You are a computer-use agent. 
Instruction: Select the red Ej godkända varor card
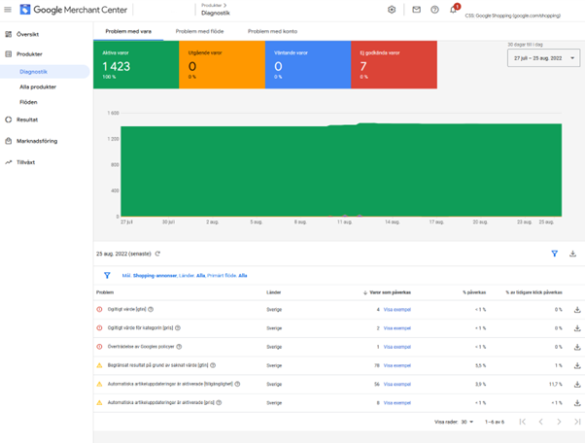coord(394,65)
